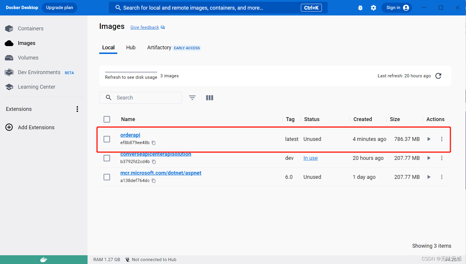The height and width of the screenshot is (264, 466).
Task: Click the 'dev' tag cell
Action: tap(289, 158)
